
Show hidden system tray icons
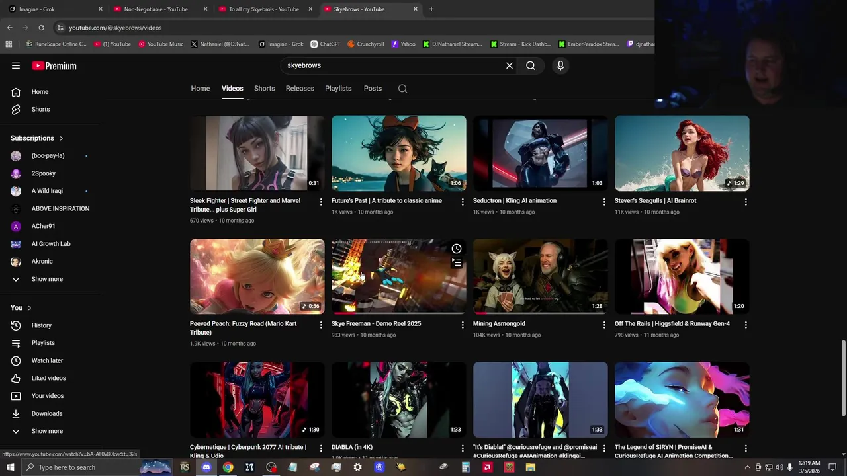coord(748,467)
